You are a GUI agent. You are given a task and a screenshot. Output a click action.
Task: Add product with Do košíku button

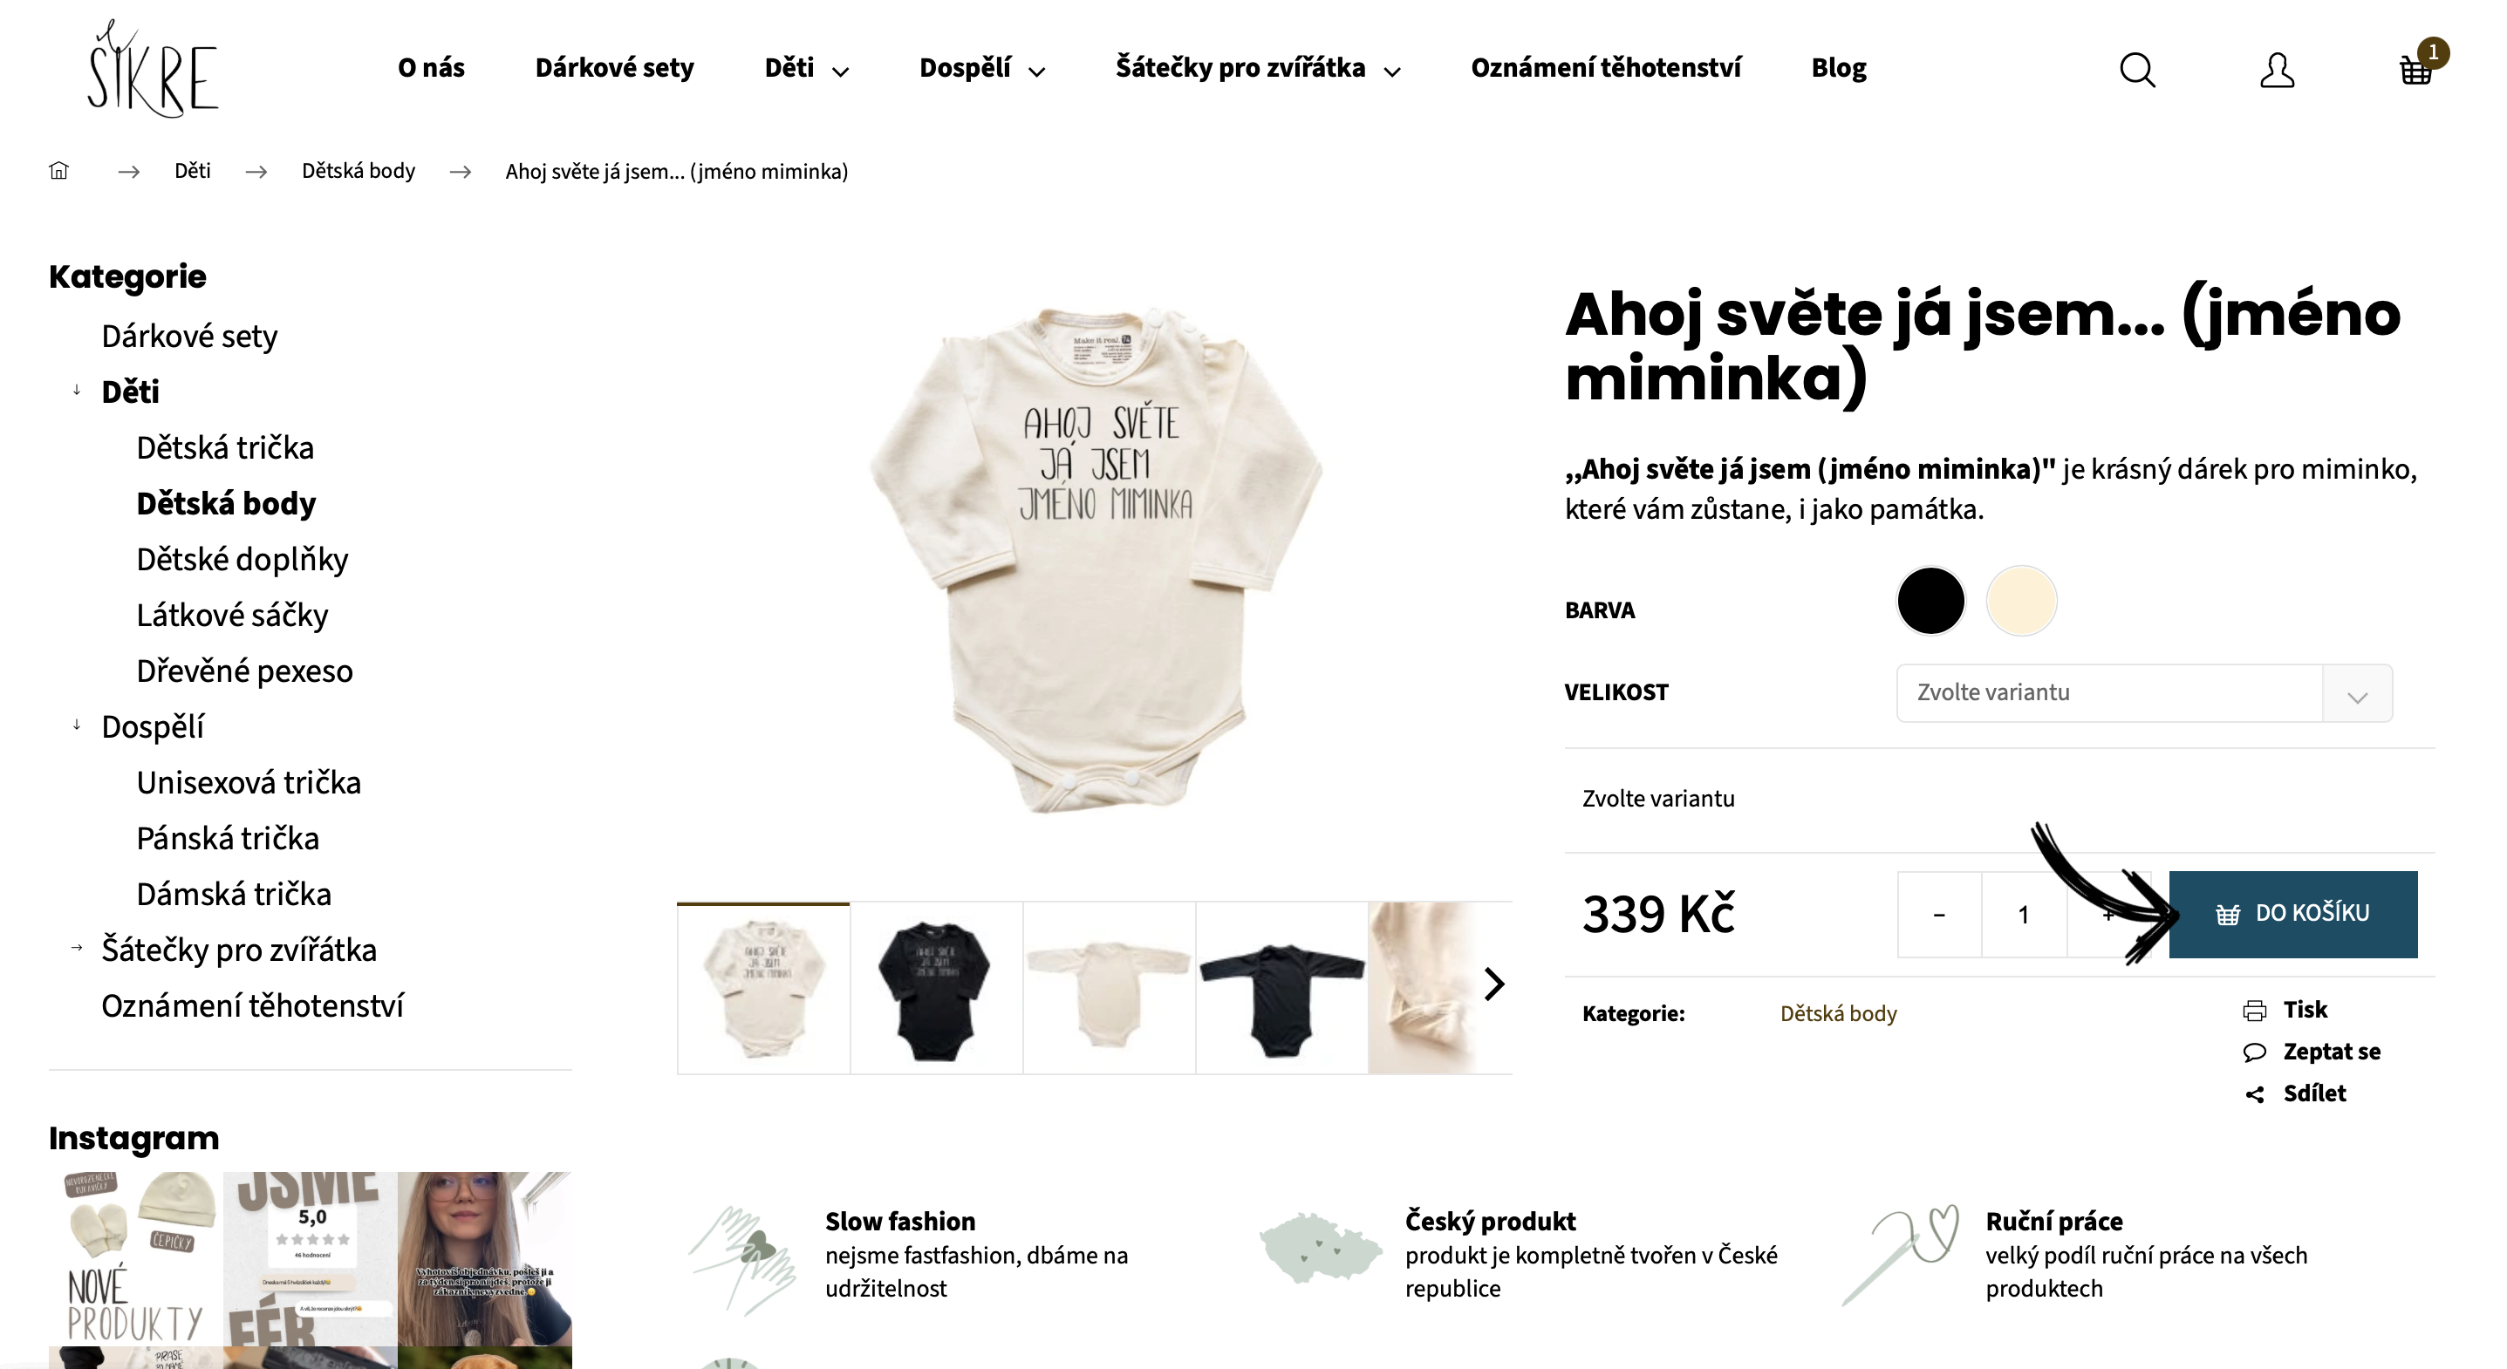click(x=2293, y=914)
